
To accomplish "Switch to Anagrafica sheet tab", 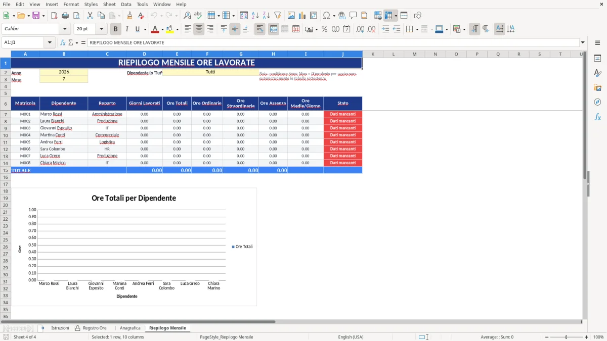I will click(129, 328).
